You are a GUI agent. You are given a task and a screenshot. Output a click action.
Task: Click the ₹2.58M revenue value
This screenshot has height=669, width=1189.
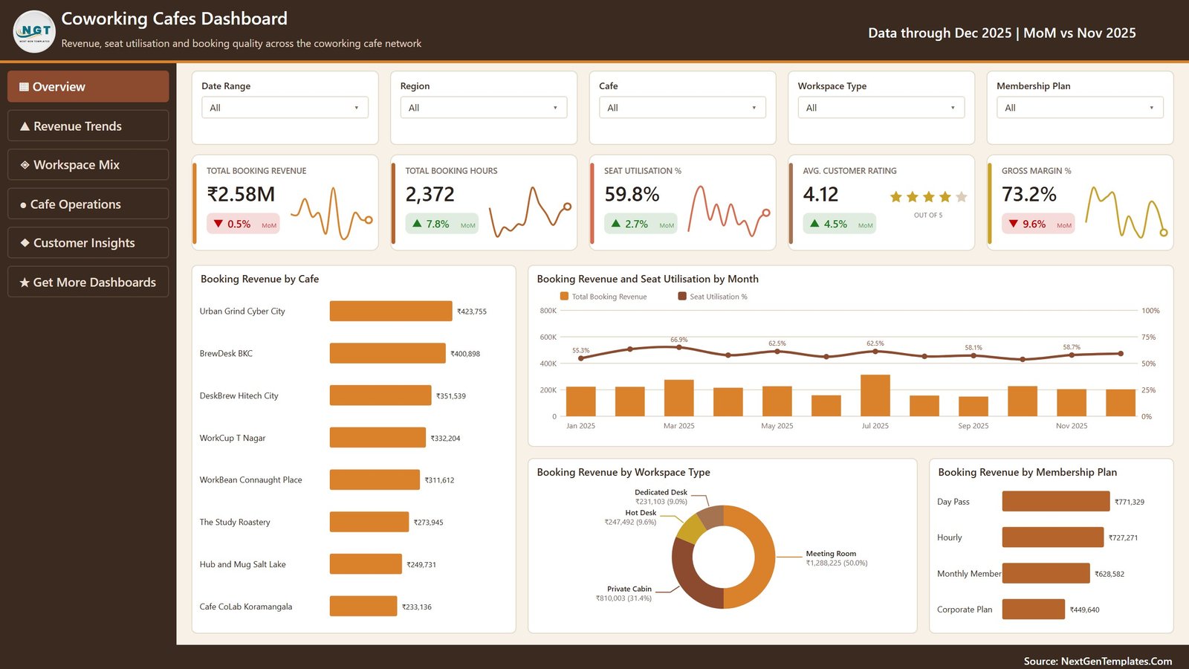pos(241,194)
